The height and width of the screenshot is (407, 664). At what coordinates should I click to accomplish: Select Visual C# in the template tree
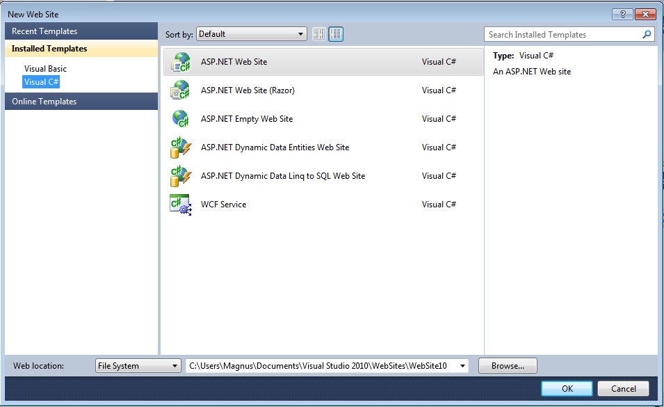[41, 82]
